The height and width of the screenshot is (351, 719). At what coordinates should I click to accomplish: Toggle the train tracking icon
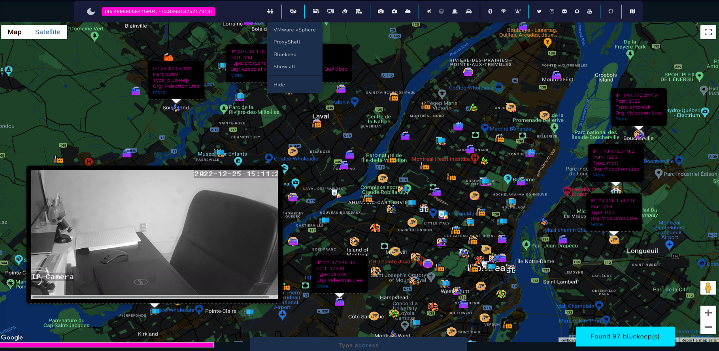(441, 11)
